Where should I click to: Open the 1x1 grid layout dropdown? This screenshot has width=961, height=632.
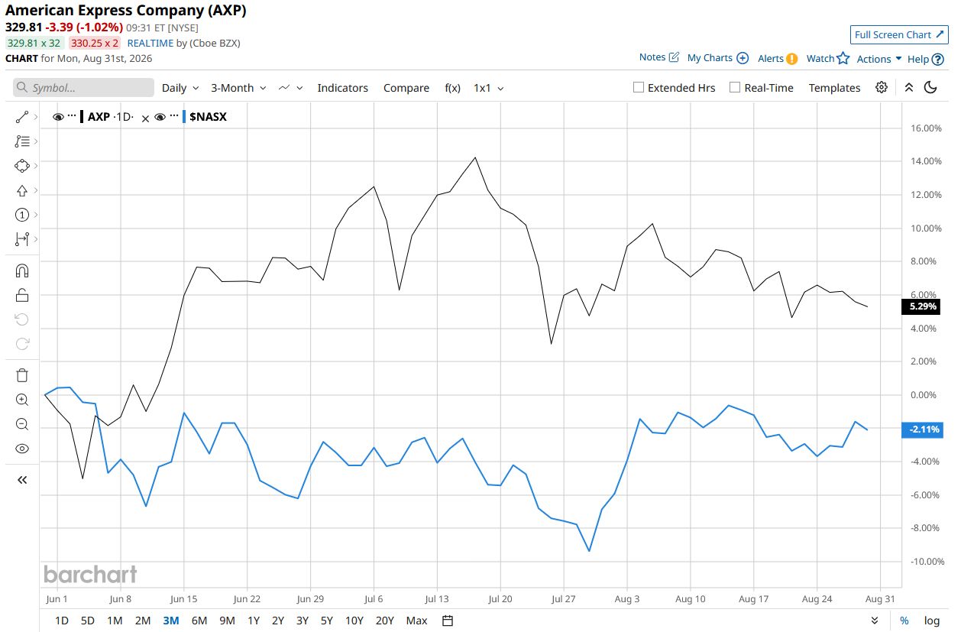pyautogui.click(x=489, y=88)
